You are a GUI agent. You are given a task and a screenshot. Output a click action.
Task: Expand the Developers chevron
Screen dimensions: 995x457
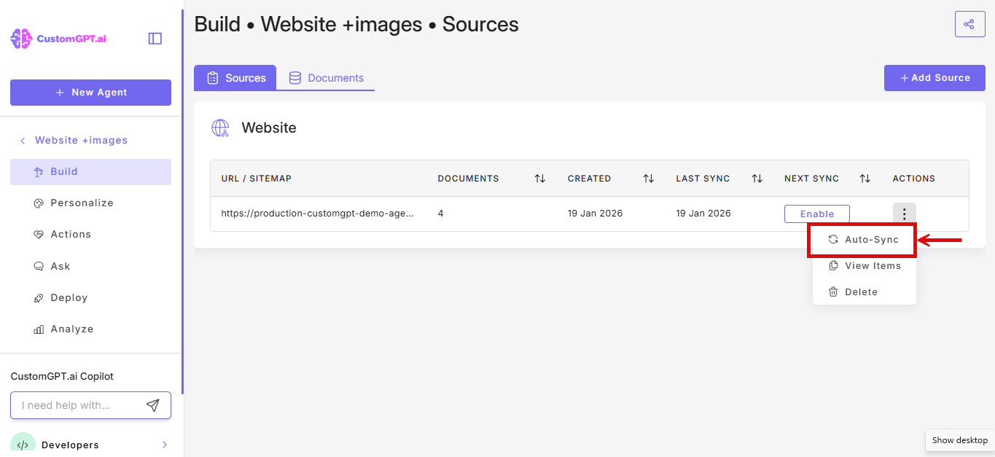(165, 445)
